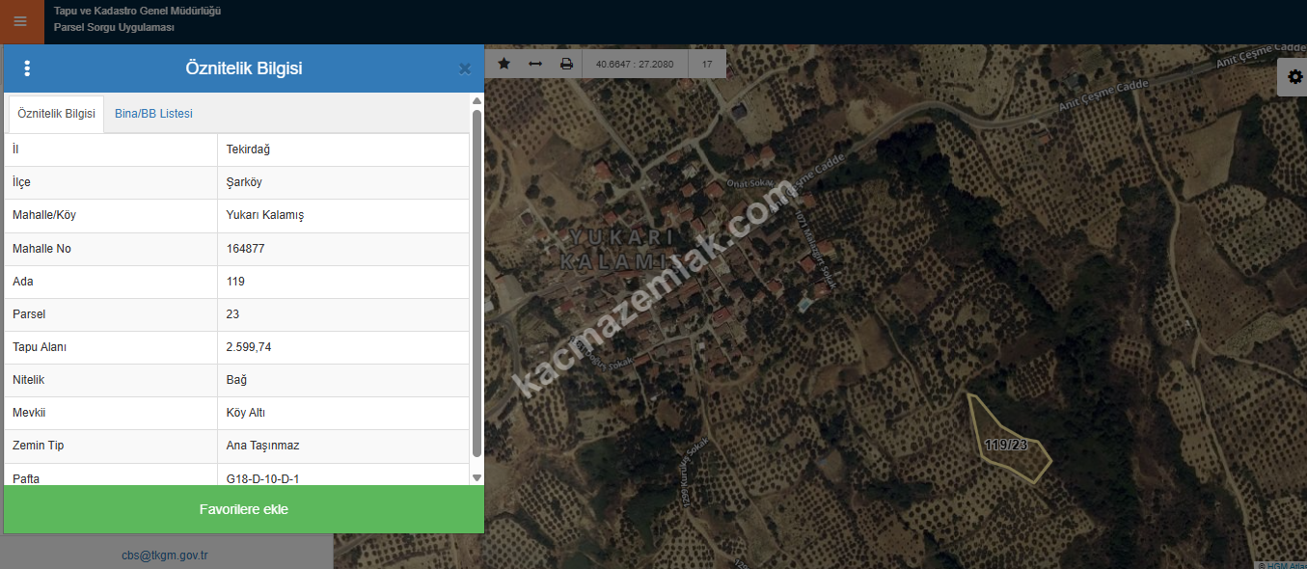Click the zoom level 17 indicator

707,65
